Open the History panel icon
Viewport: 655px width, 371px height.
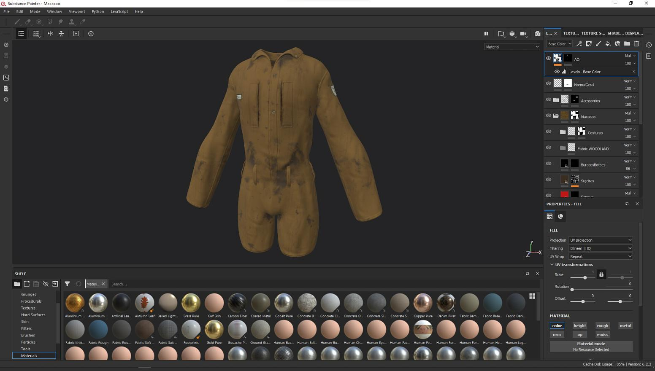coord(649,45)
